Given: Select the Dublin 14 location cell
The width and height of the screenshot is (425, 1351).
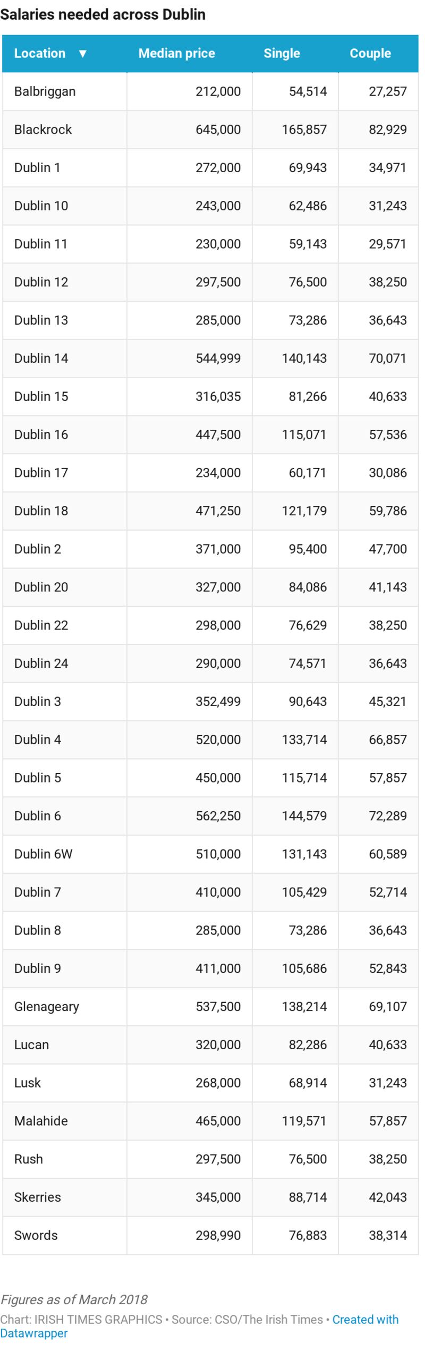Looking at the screenshot, I should tap(41, 358).
